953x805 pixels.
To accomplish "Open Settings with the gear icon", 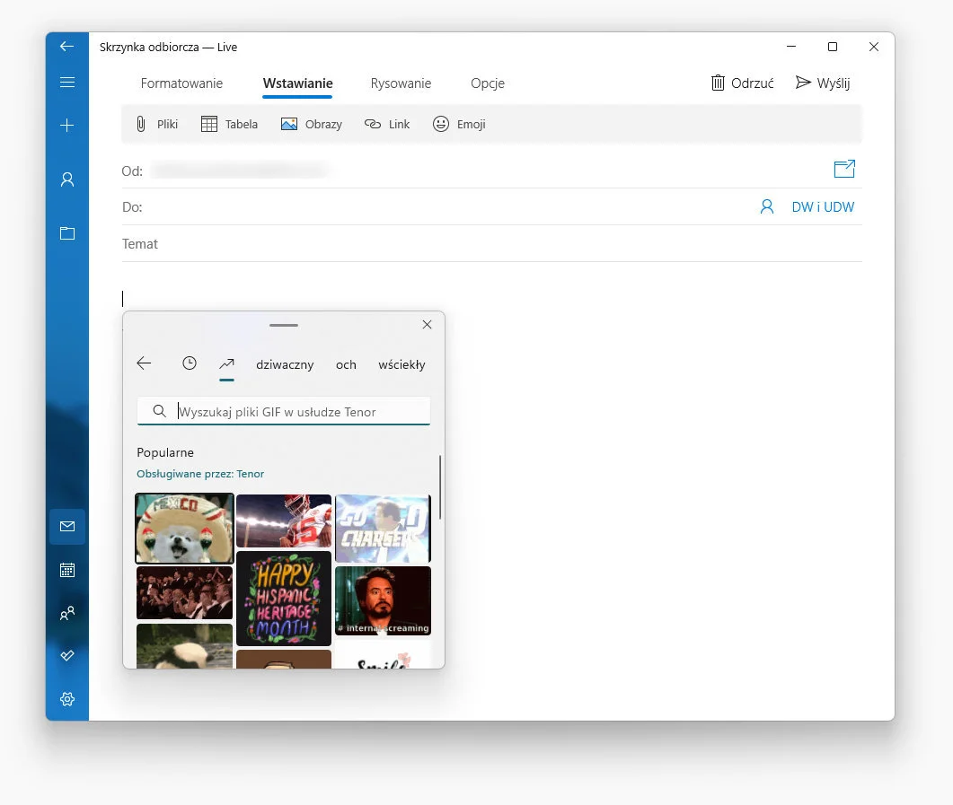I will pos(66,699).
